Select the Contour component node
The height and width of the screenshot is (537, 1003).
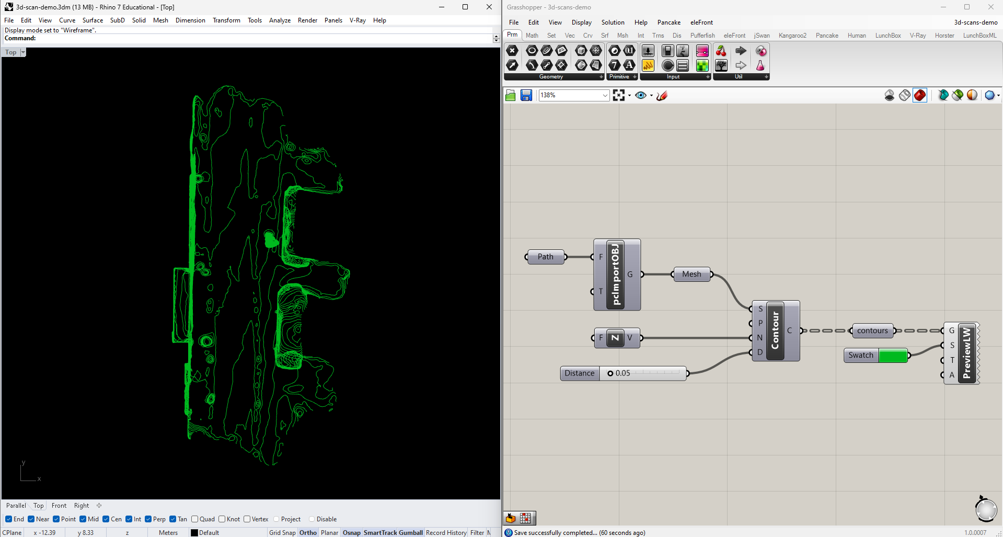pos(775,331)
